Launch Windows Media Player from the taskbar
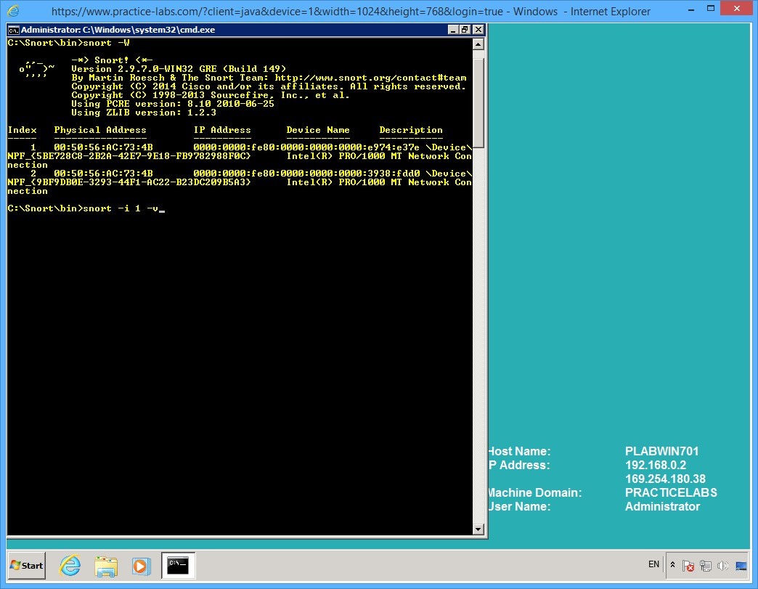 pyautogui.click(x=142, y=566)
